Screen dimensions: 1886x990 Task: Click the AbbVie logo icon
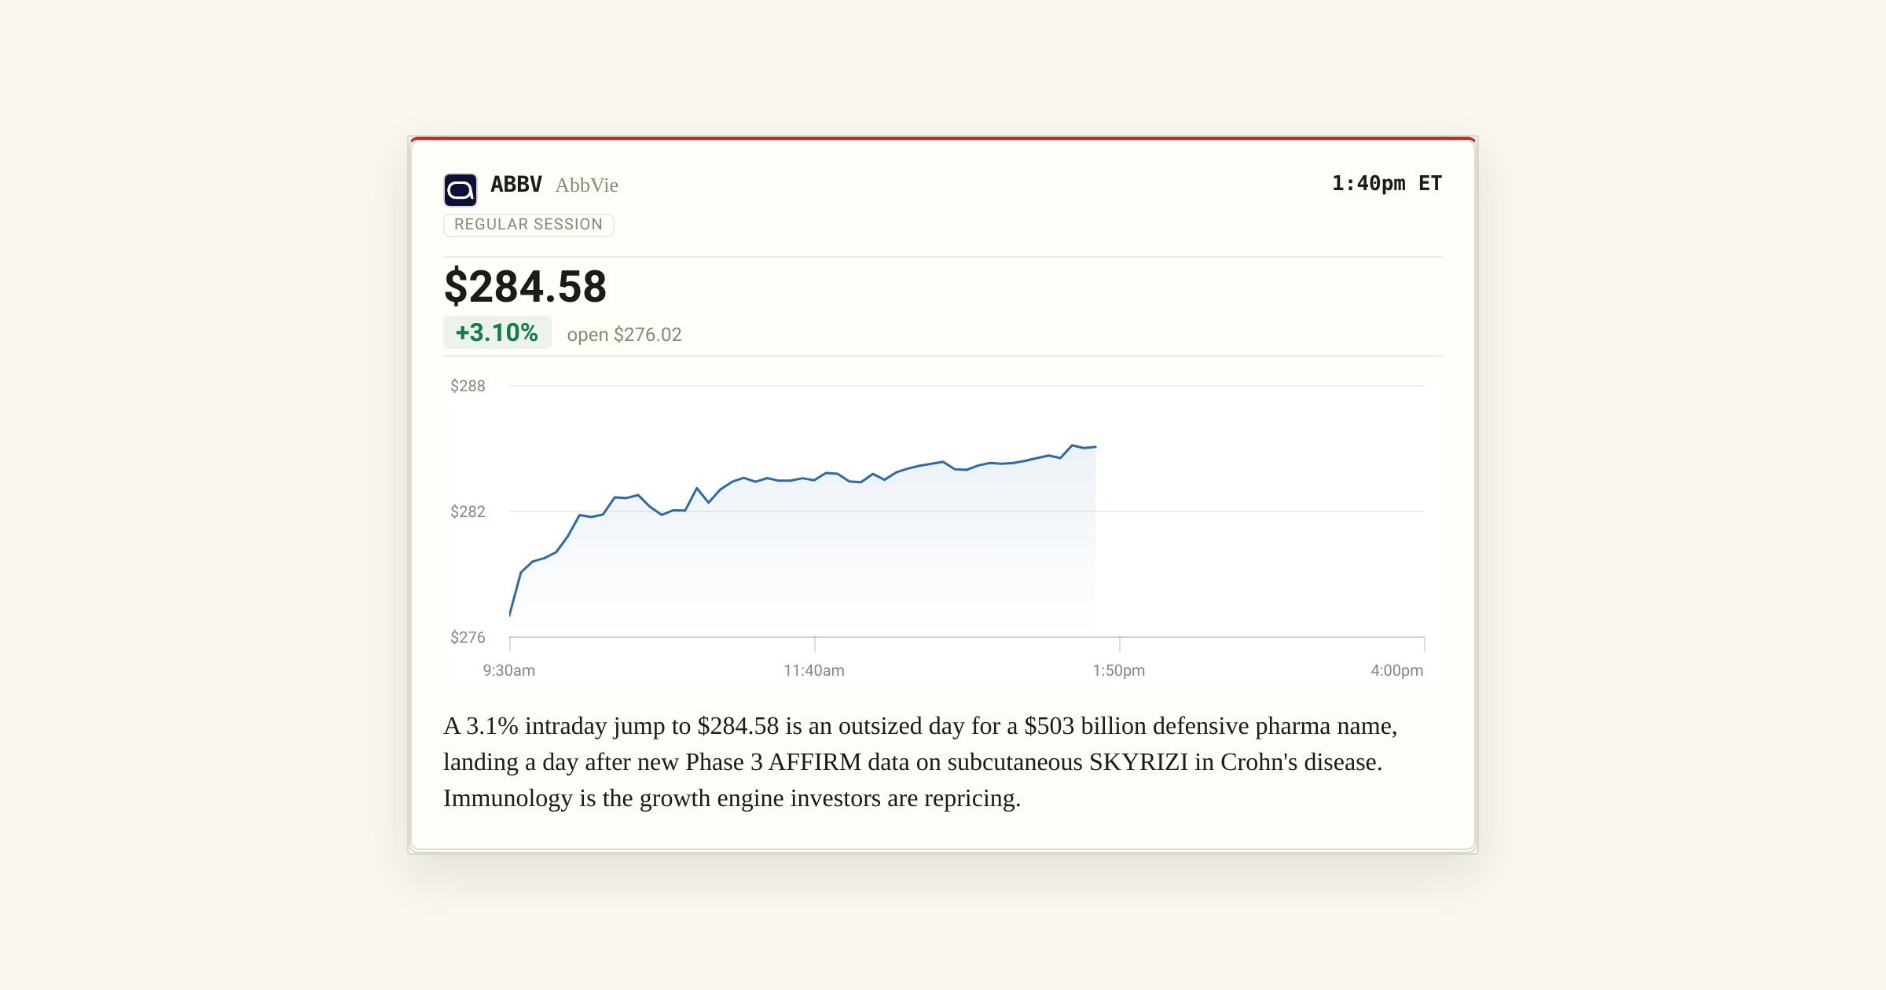460,189
